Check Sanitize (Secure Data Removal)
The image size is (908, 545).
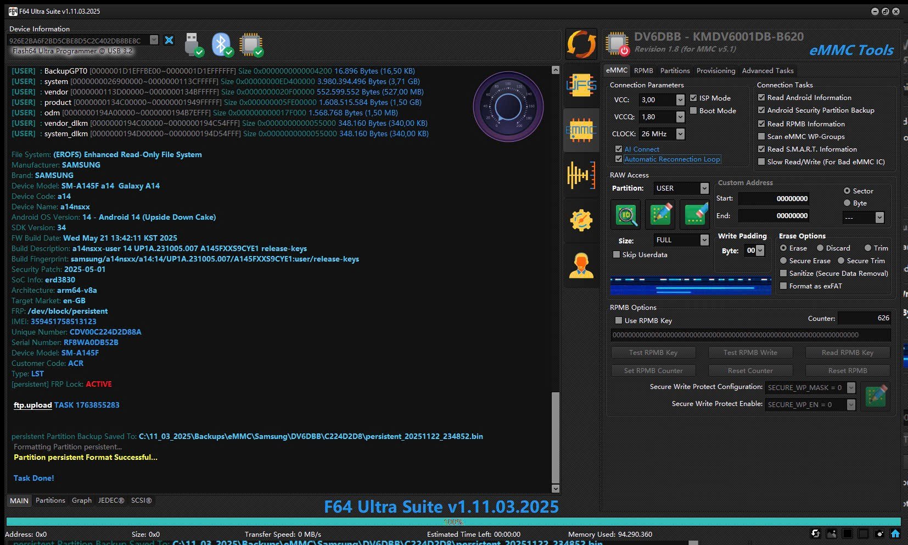(x=783, y=273)
